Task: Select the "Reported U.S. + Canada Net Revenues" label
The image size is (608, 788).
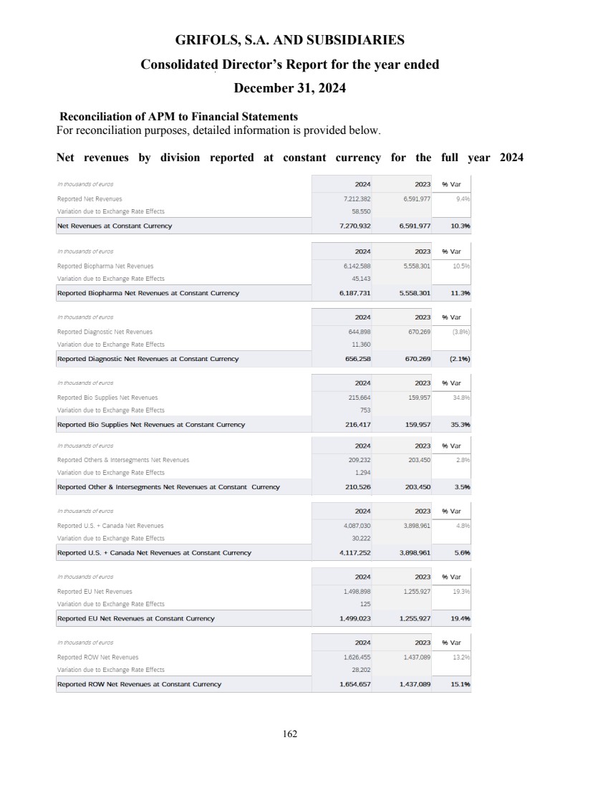Action: point(110,526)
